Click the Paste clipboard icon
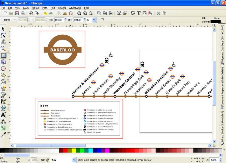The width and height of the screenshot is (226, 163). tap(71, 13)
